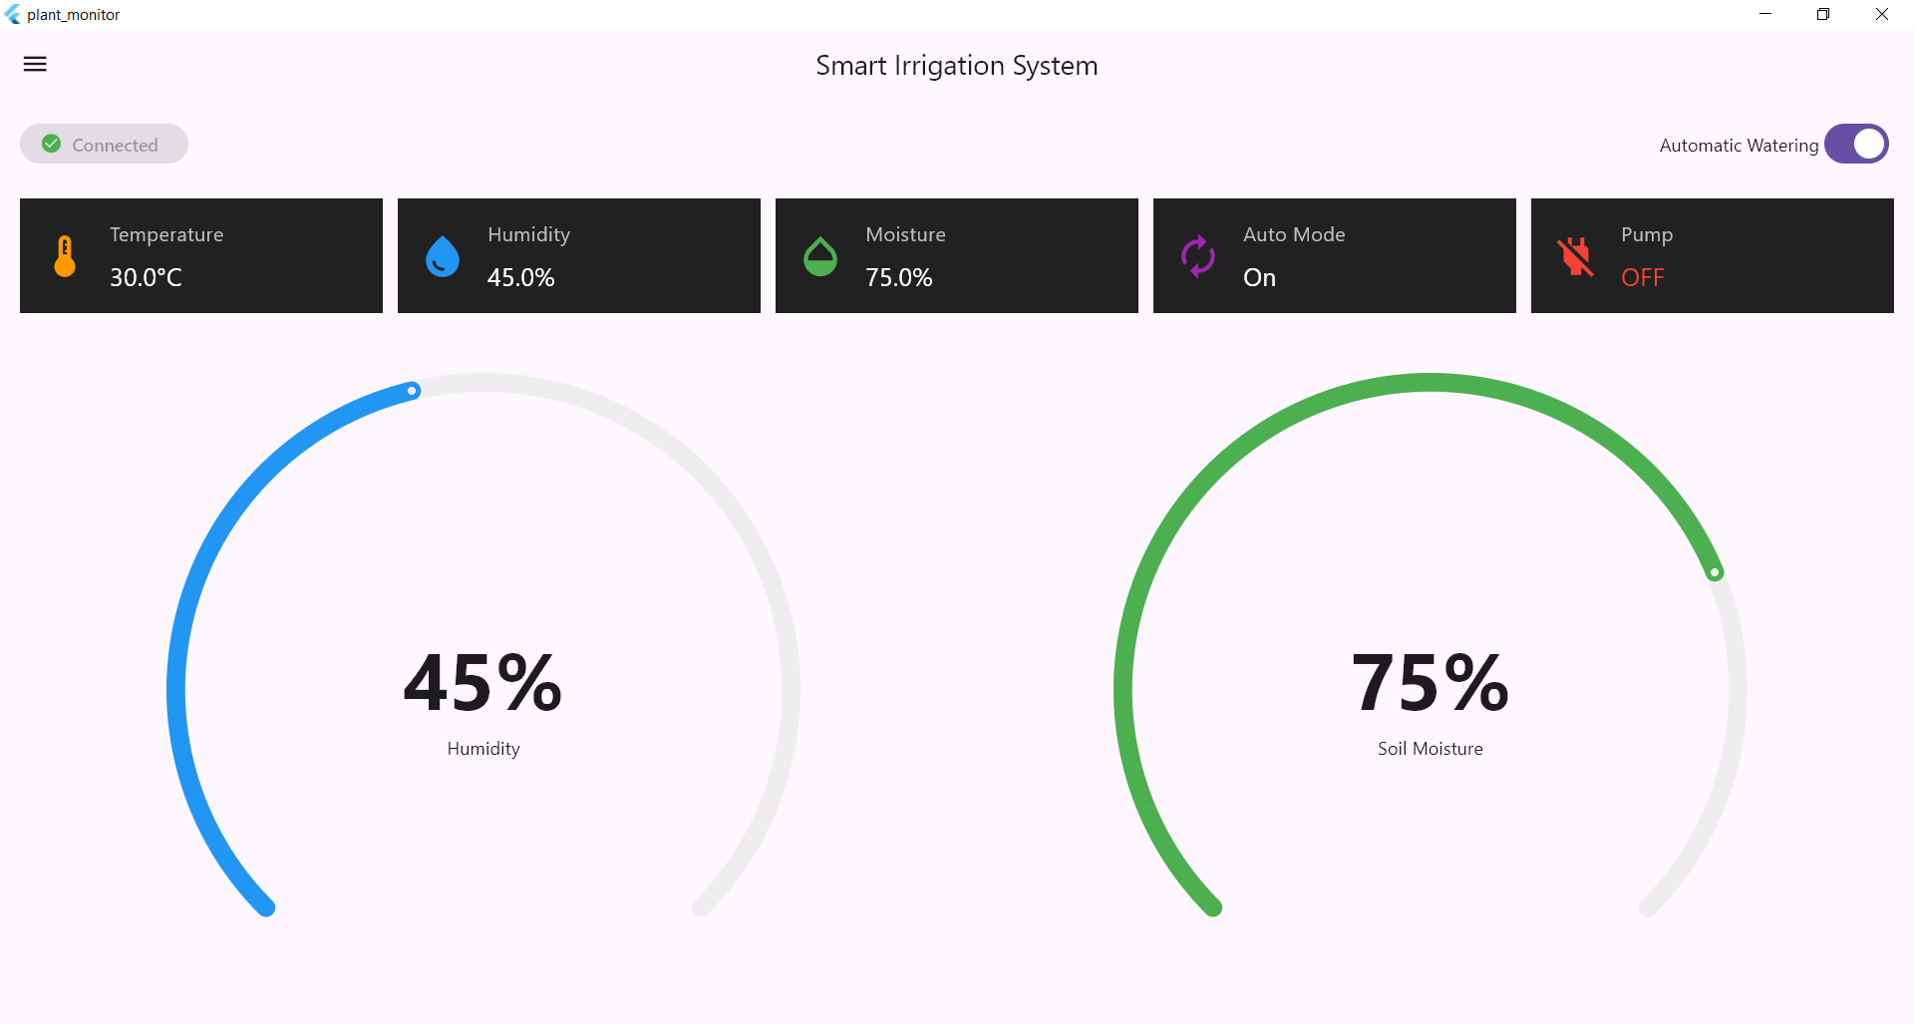The image size is (1914, 1024).
Task: Click the Auto Mode 'On' value
Action: (x=1259, y=277)
